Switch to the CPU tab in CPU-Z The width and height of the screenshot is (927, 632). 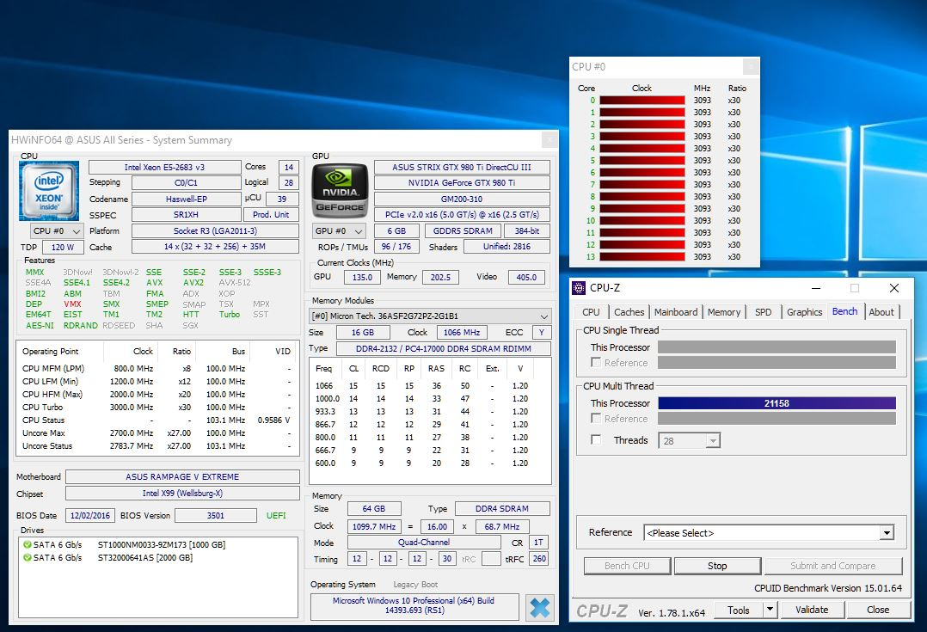(x=591, y=312)
